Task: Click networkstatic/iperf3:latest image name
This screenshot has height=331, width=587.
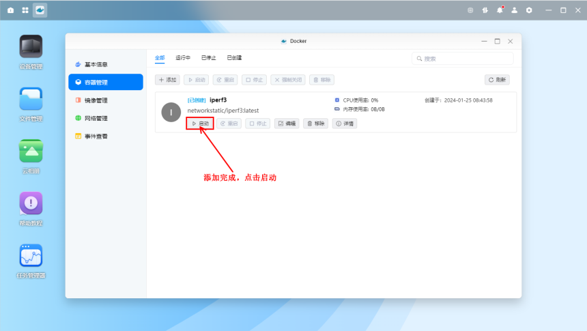Action: click(223, 111)
